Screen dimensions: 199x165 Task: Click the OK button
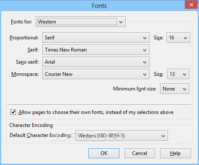click(x=104, y=153)
